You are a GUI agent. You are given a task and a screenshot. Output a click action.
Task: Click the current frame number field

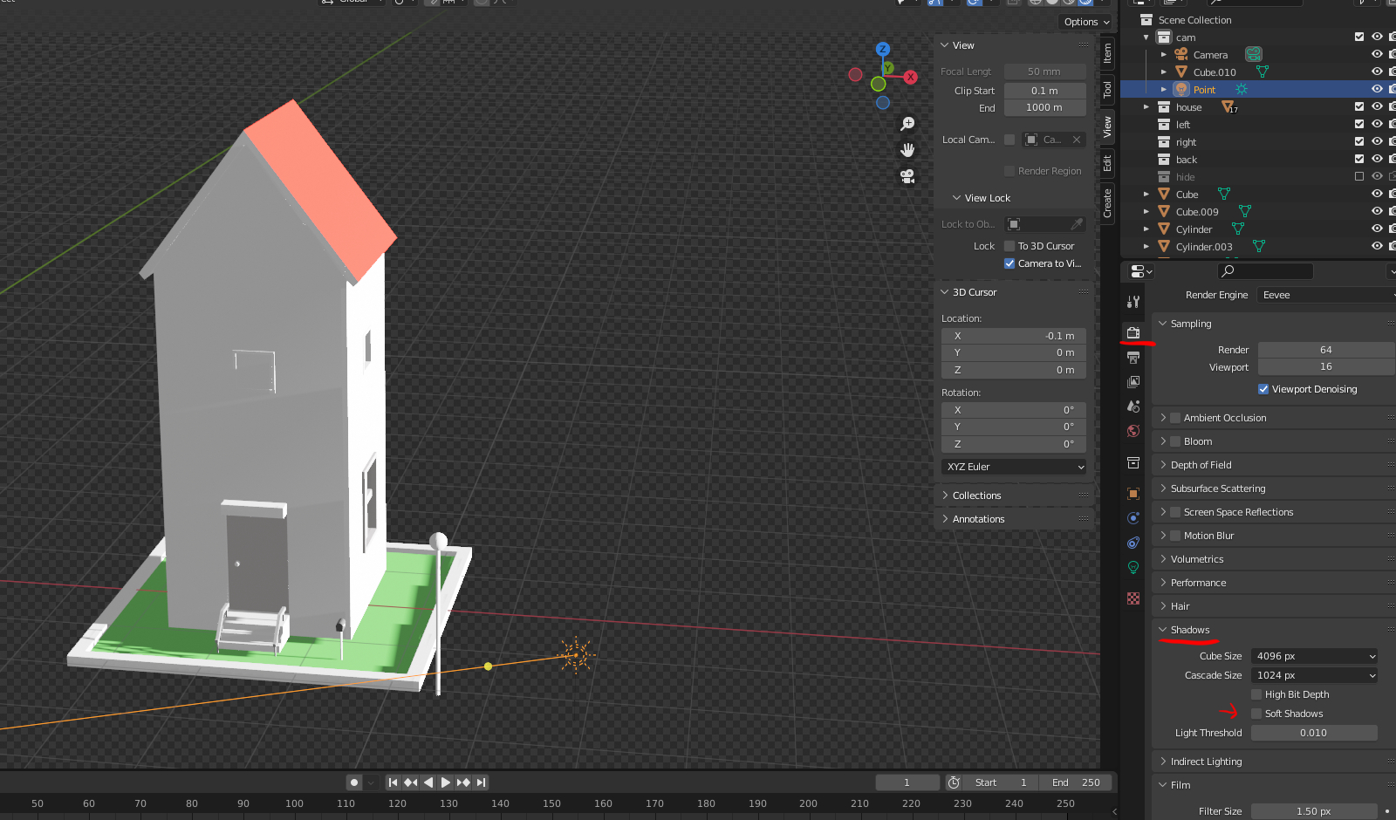(907, 782)
